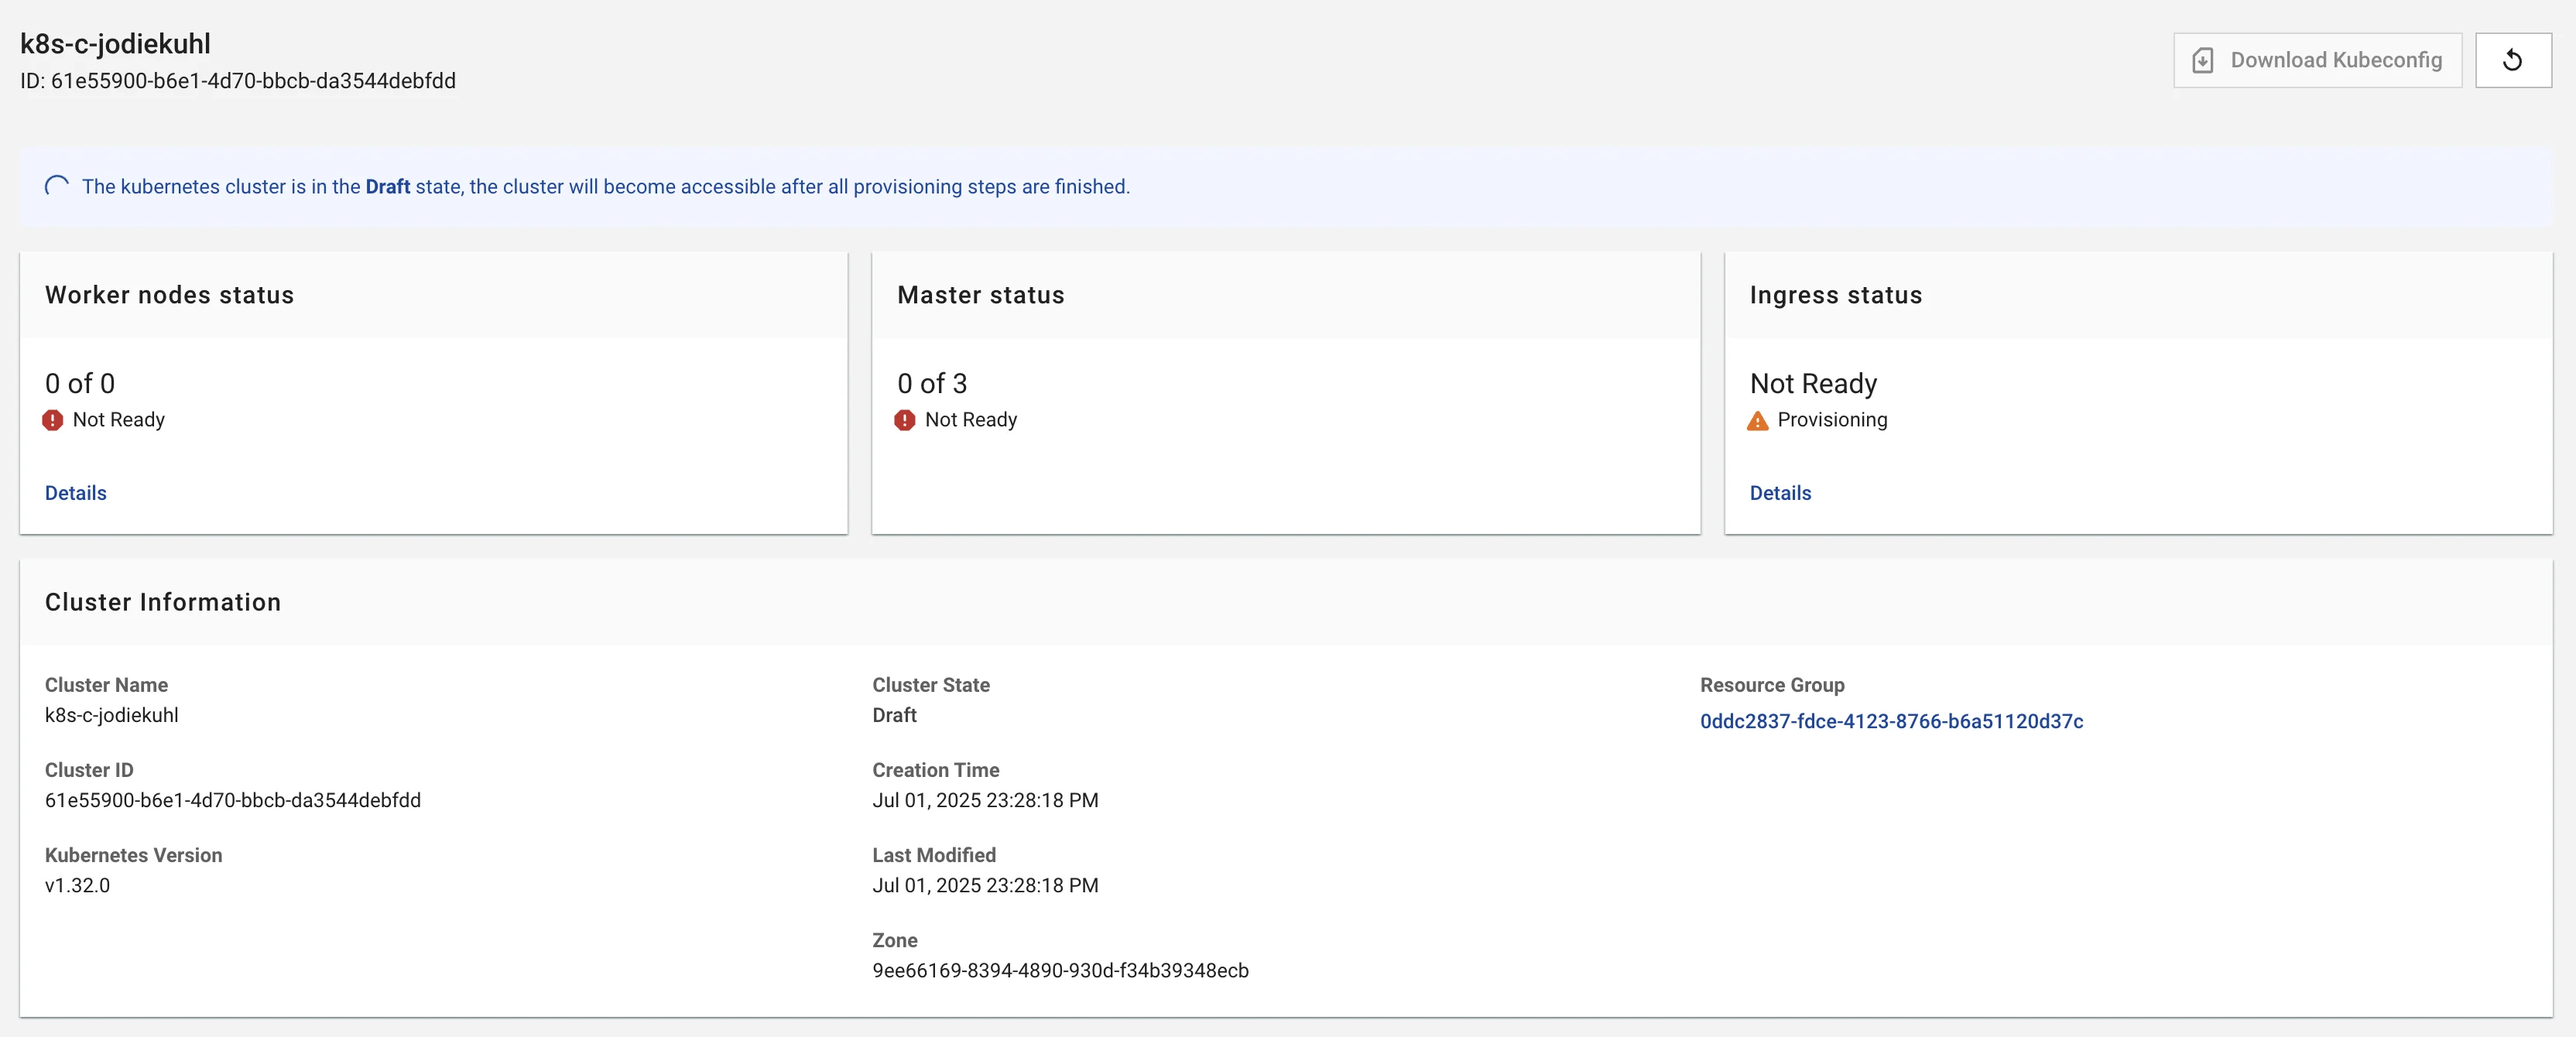Screen dimensions: 2576x1037
Task: Click the k8s-c-jodiekuhl page title
Action: pyautogui.click(x=116, y=44)
